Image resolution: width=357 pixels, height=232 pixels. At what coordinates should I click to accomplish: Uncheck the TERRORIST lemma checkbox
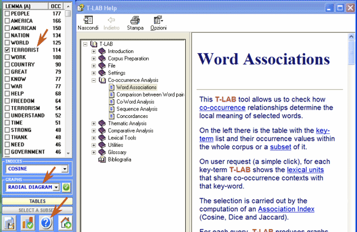tap(7, 50)
